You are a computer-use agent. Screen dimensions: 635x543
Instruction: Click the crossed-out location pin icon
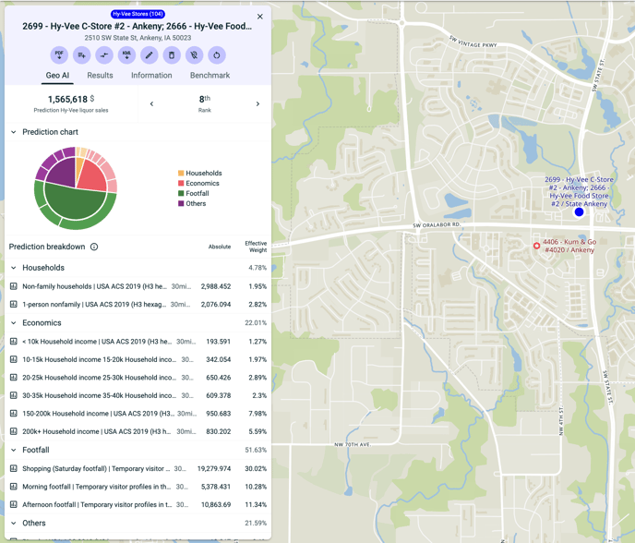194,55
